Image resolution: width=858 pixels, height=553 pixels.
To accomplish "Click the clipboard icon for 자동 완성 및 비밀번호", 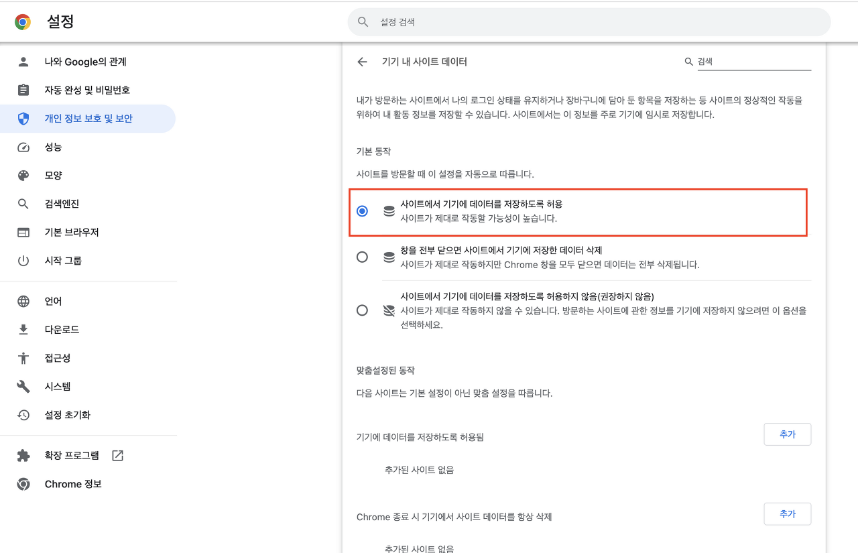I will pos(23,90).
